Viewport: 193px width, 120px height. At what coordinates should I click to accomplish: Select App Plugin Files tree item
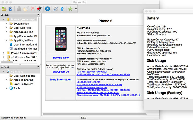click(x=23, y=40)
